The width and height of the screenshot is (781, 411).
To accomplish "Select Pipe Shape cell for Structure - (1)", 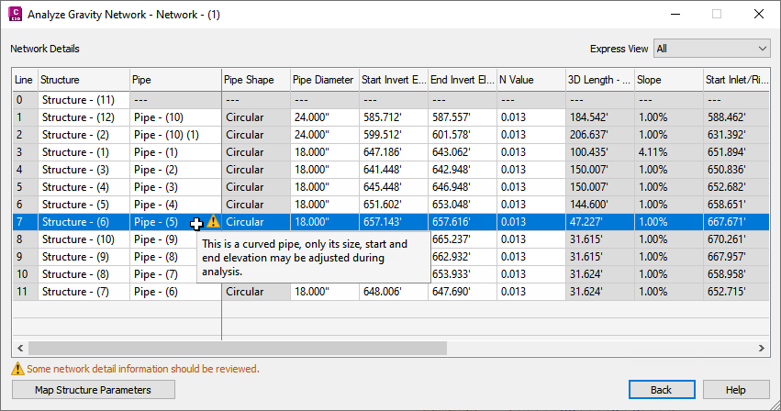I will 256,152.
